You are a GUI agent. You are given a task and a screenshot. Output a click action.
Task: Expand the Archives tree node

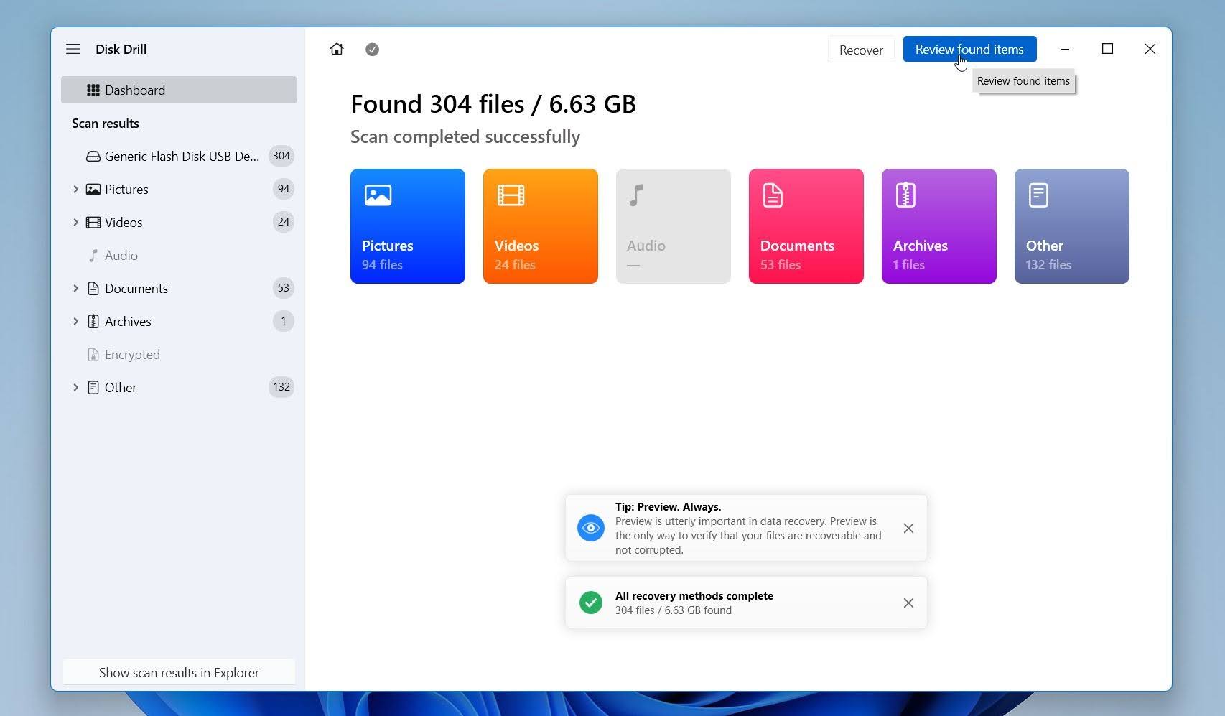pos(75,321)
